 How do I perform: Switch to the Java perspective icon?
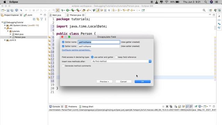[x=215, y=10]
